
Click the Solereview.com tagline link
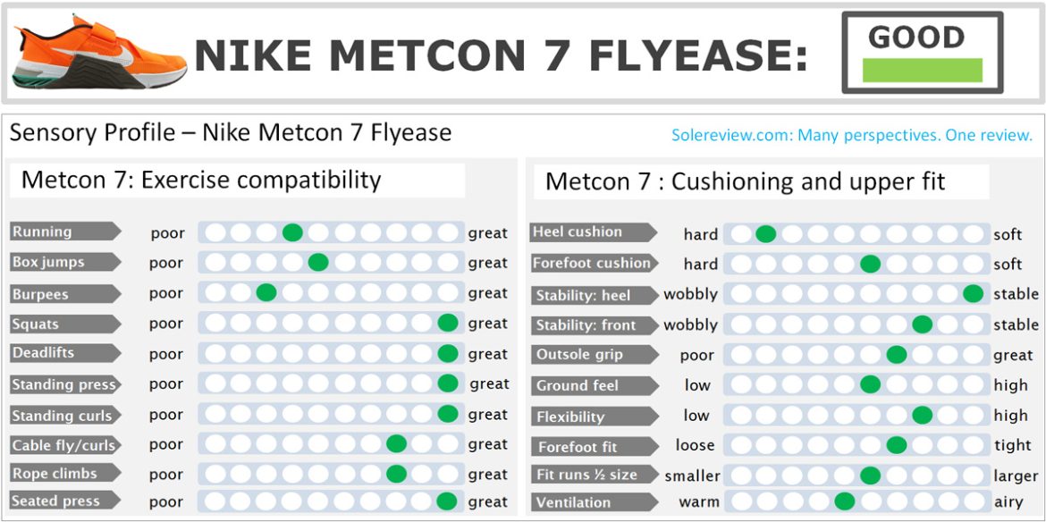pyautogui.click(x=852, y=136)
